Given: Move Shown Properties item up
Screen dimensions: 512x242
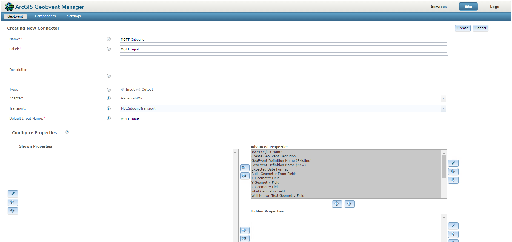Looking at the screenshot, I should (x=13, y=202).
